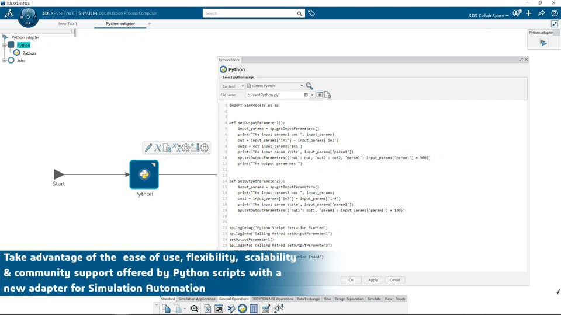Click OK in Python Editor
Image resolution: width=561 pixels, height=315 pixels.
[x=351, y=280]
